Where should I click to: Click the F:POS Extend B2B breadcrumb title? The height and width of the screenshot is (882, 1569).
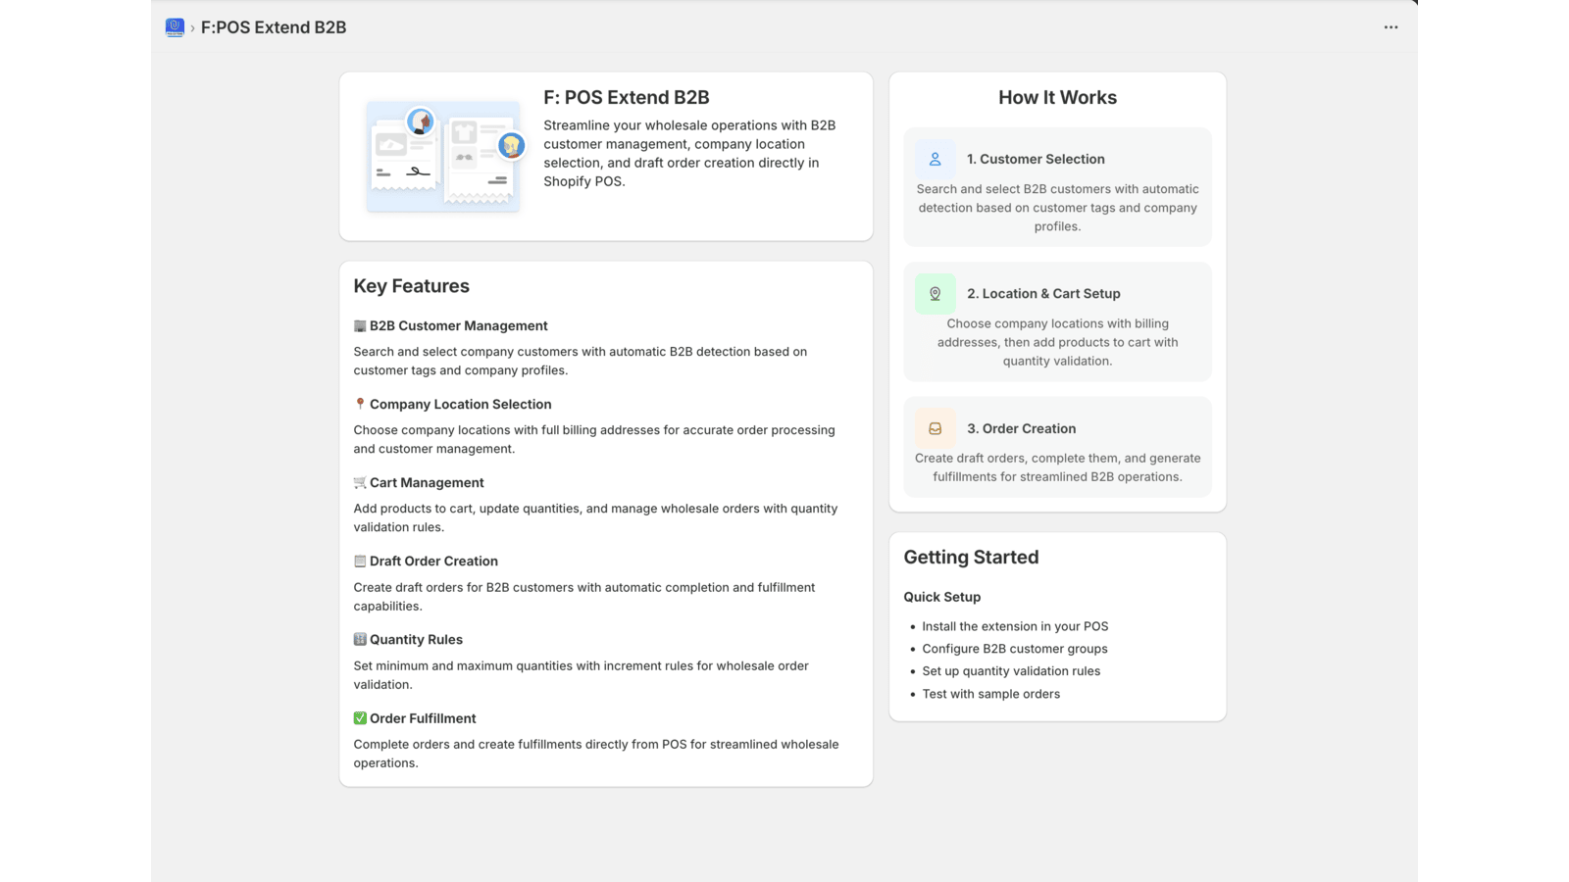click(274, 27)
